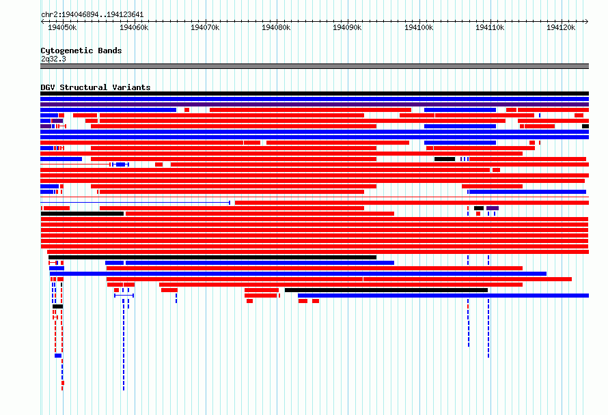Select the 194100k scale label
This screenshot has height=415, width=608.
(x=419, y=27)
